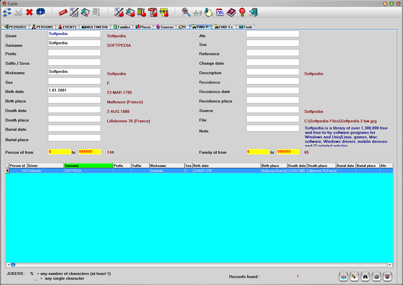Click the Person id column header
403x285 pixels.
(18, 166)
